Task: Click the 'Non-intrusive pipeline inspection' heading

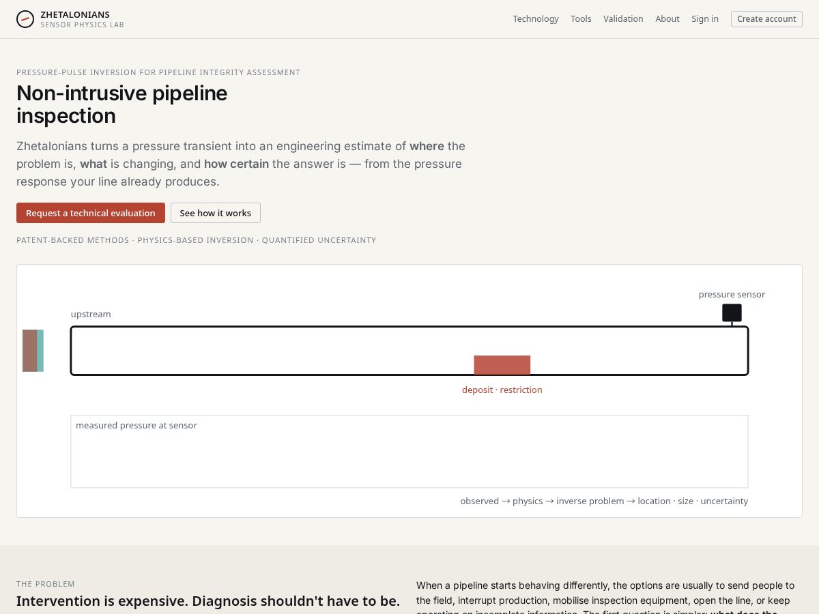Action: [122, 104]
